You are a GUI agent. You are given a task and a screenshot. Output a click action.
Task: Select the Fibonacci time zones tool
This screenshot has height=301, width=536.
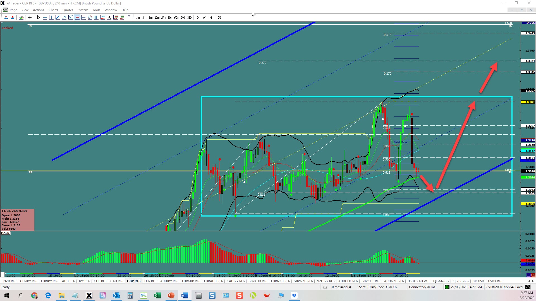coord(96,18)
